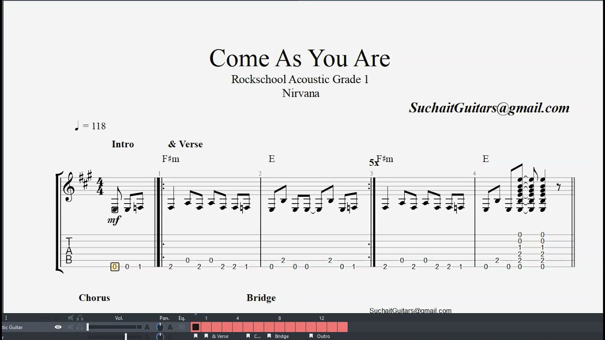Click the Nirvana artist text
This screenshot has height=340, width=605.
[x=301, y=93]
